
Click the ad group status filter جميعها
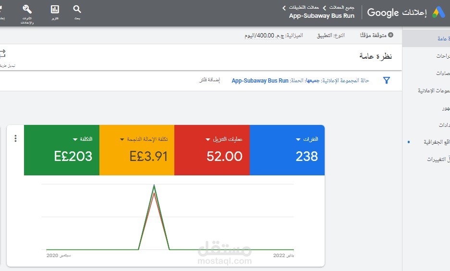point(313,81)
